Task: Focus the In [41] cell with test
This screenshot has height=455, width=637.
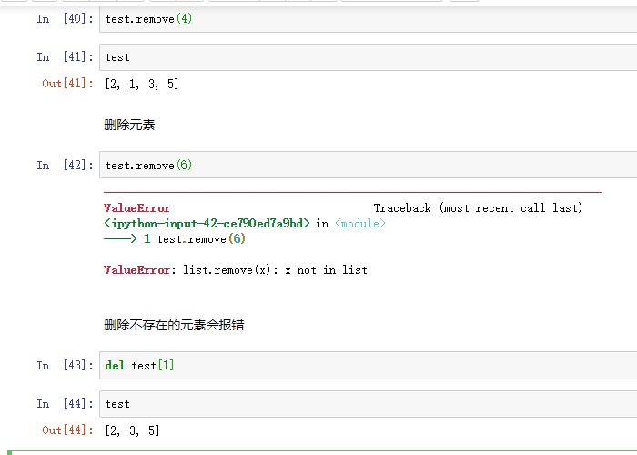Action: click(x=368, y=57)
